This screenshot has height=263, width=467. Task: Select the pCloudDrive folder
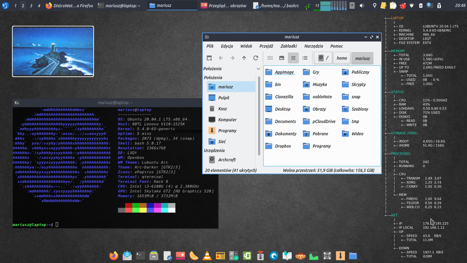(319, 121)
